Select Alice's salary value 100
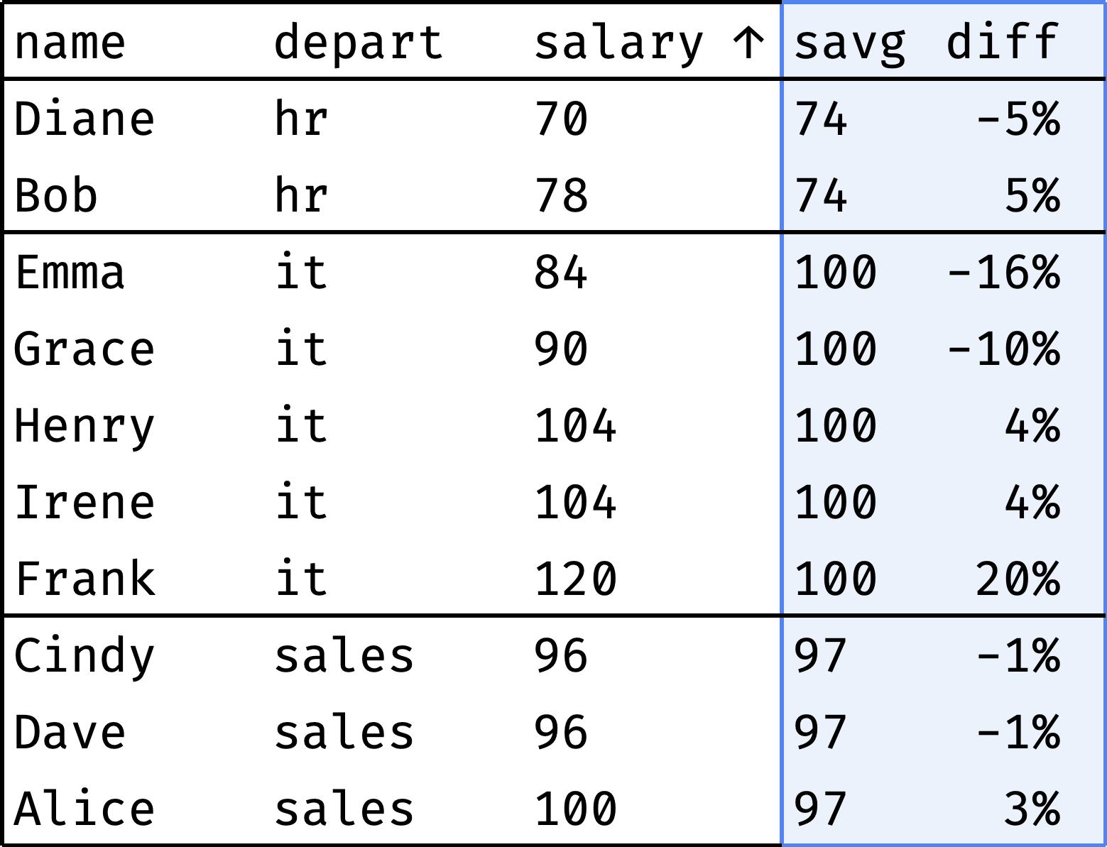The image size is (1107, 847). [576, 809]
